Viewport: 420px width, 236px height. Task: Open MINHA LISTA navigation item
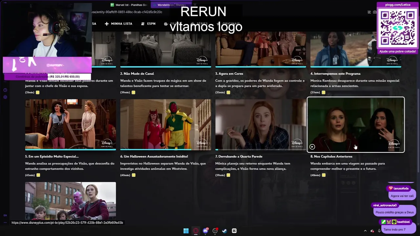[118, 24]
